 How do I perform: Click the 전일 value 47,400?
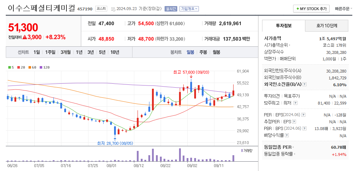[106, 23]
